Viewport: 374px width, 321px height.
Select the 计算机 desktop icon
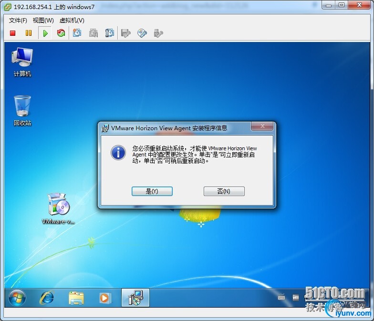(22, 62)
